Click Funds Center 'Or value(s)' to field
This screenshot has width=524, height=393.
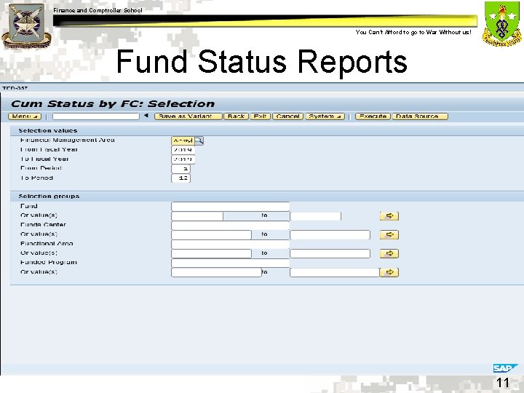(x=330, y=234)
